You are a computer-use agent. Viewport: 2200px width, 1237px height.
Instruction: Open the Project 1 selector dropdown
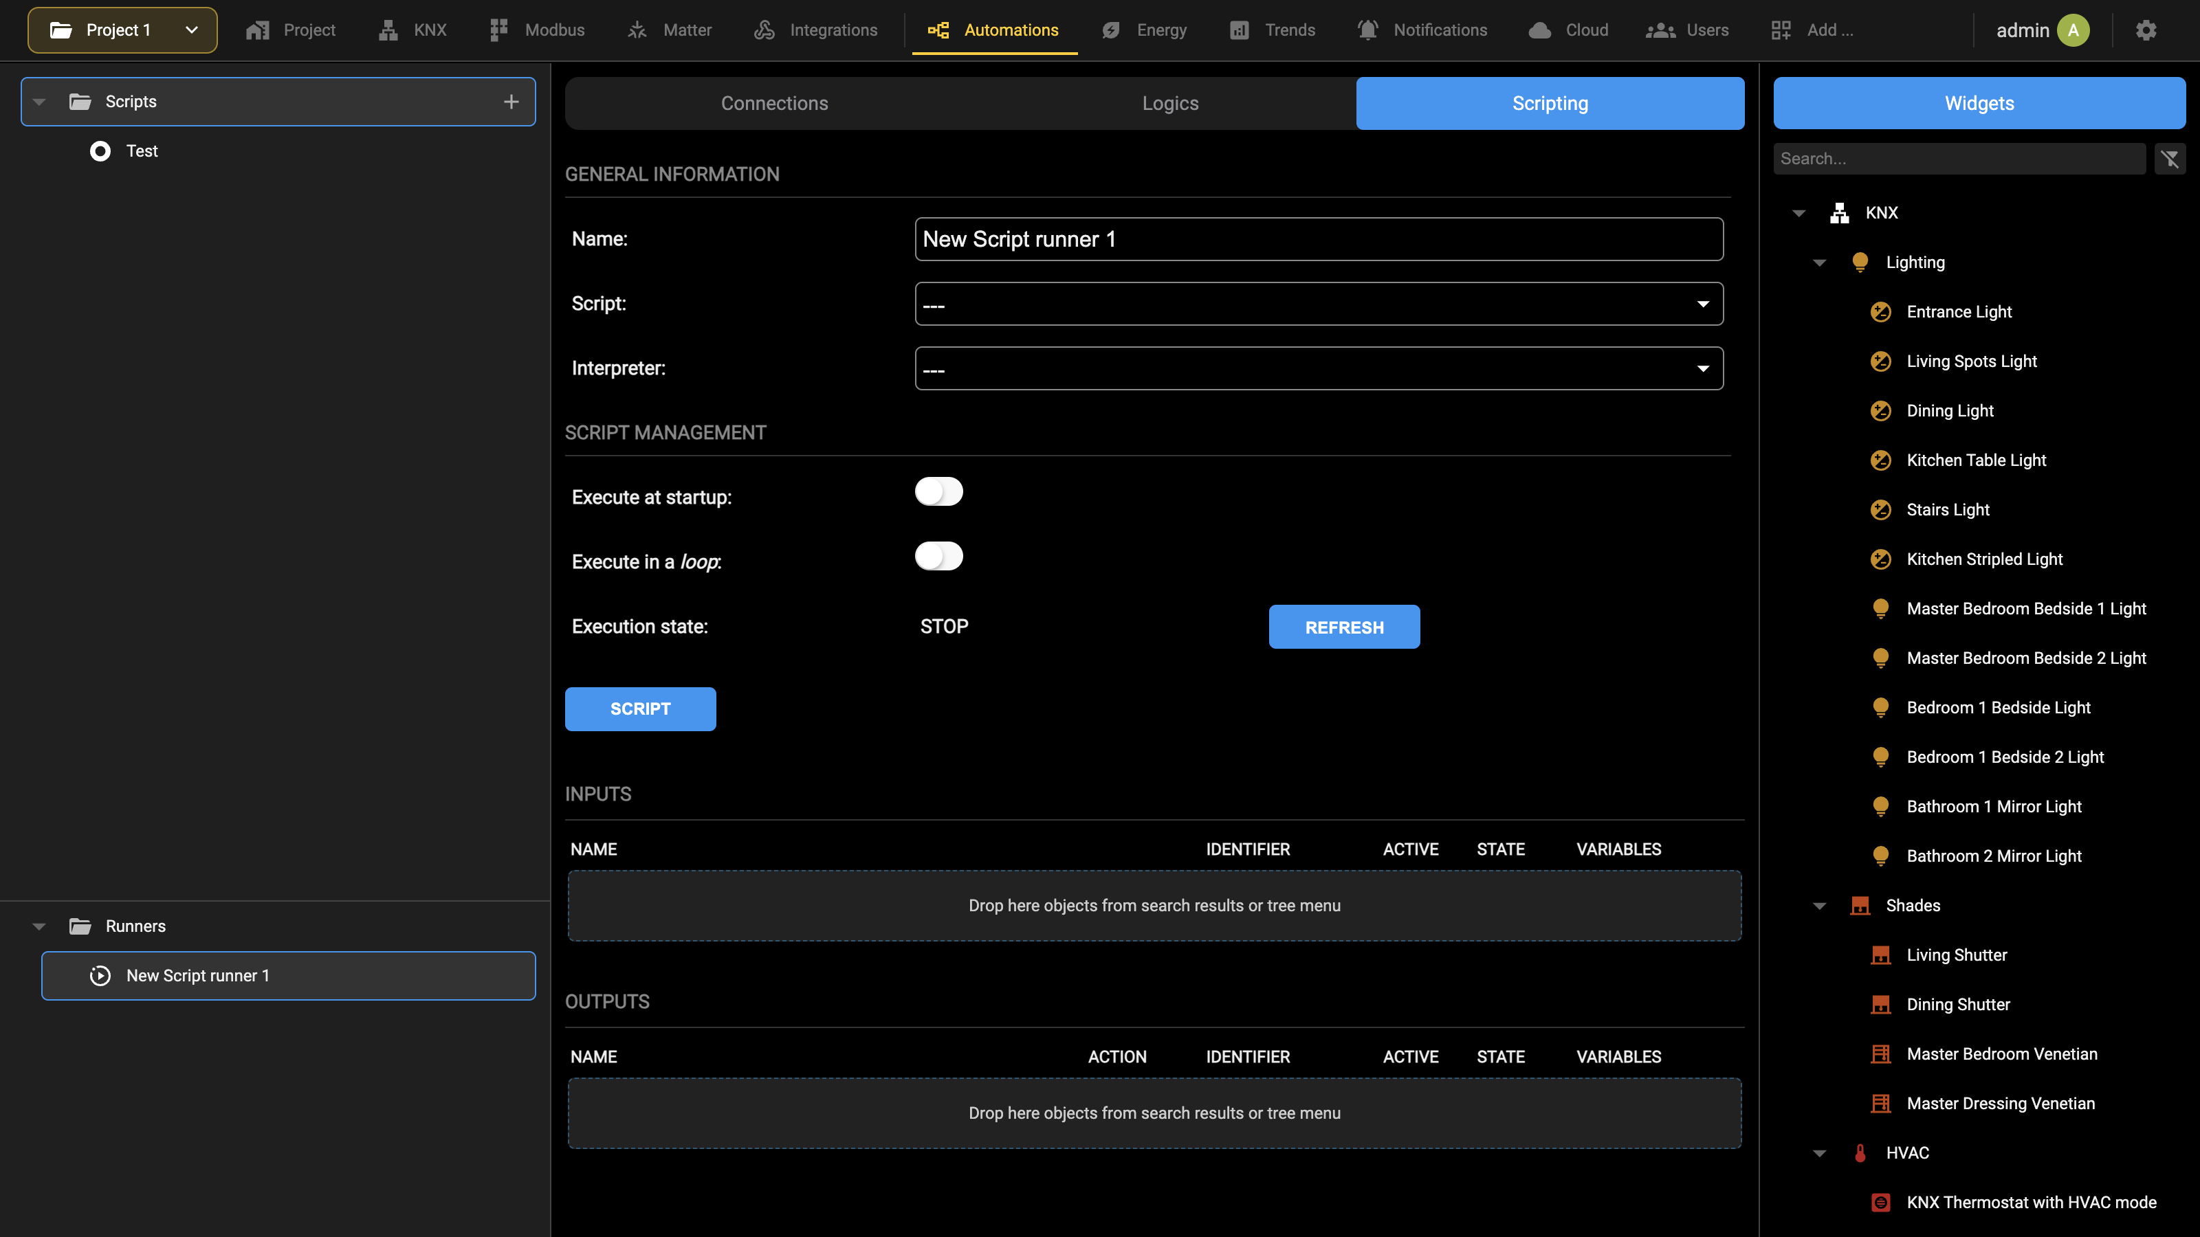(x=122, y=30)
